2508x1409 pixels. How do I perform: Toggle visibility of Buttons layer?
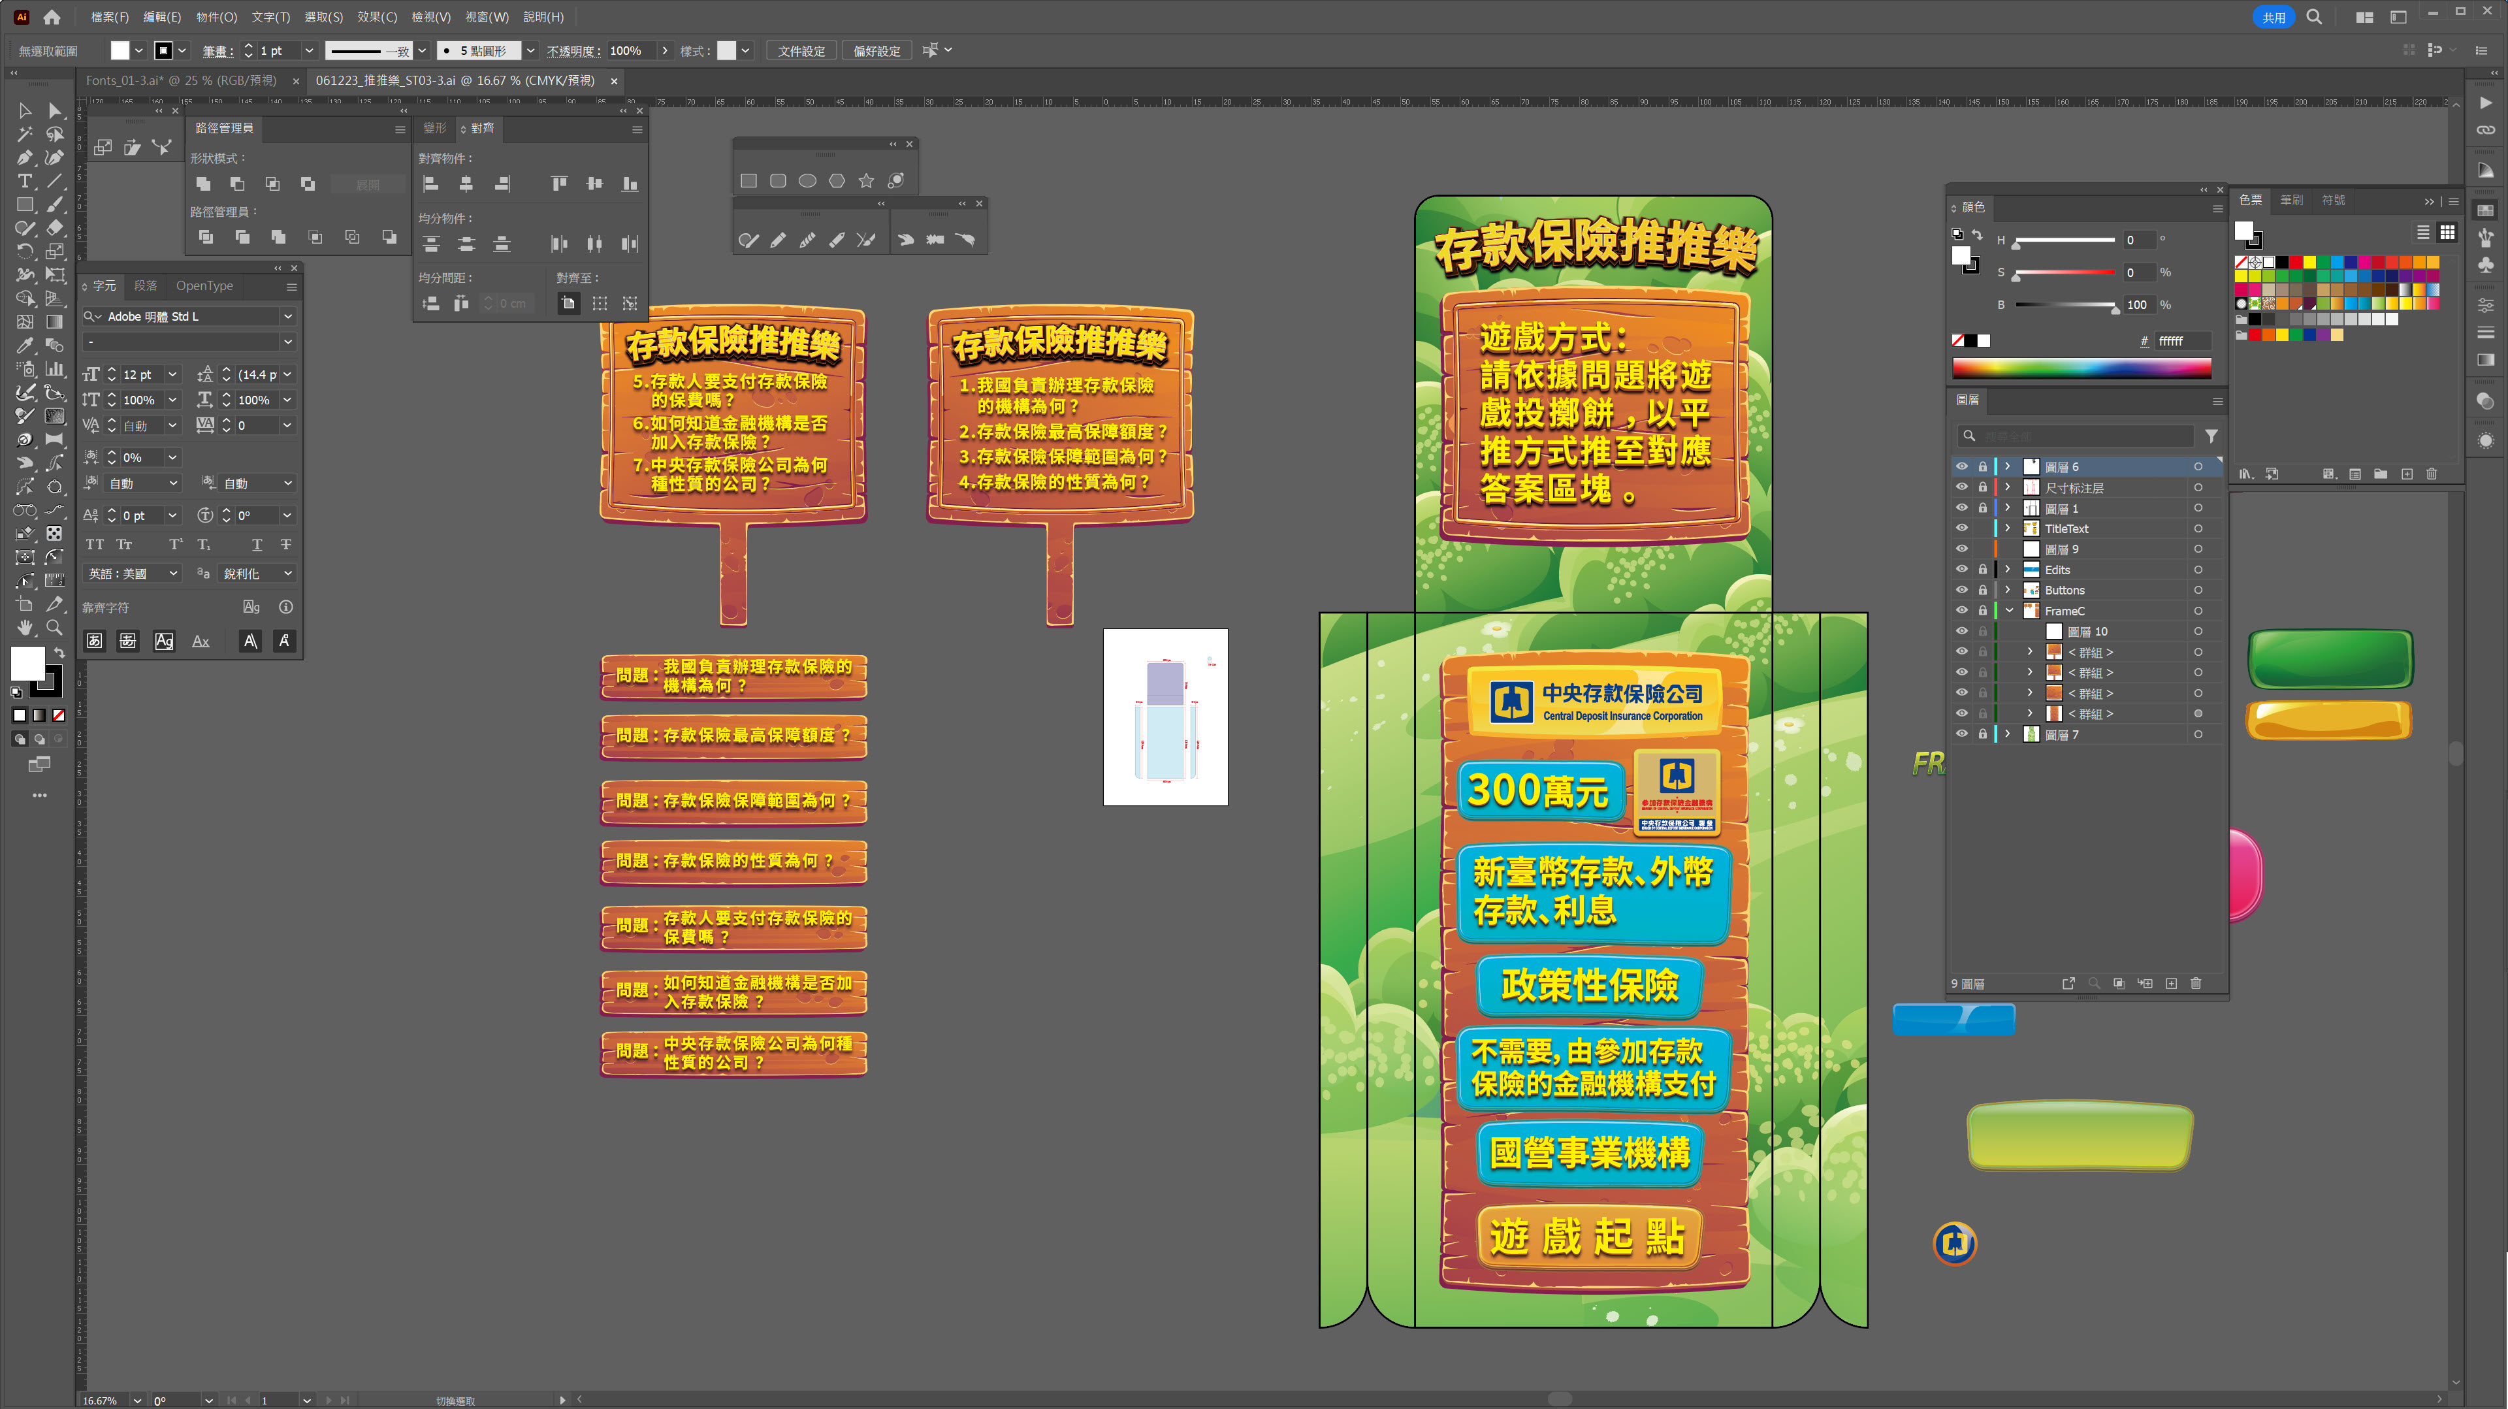click(x=1961, y=590)
